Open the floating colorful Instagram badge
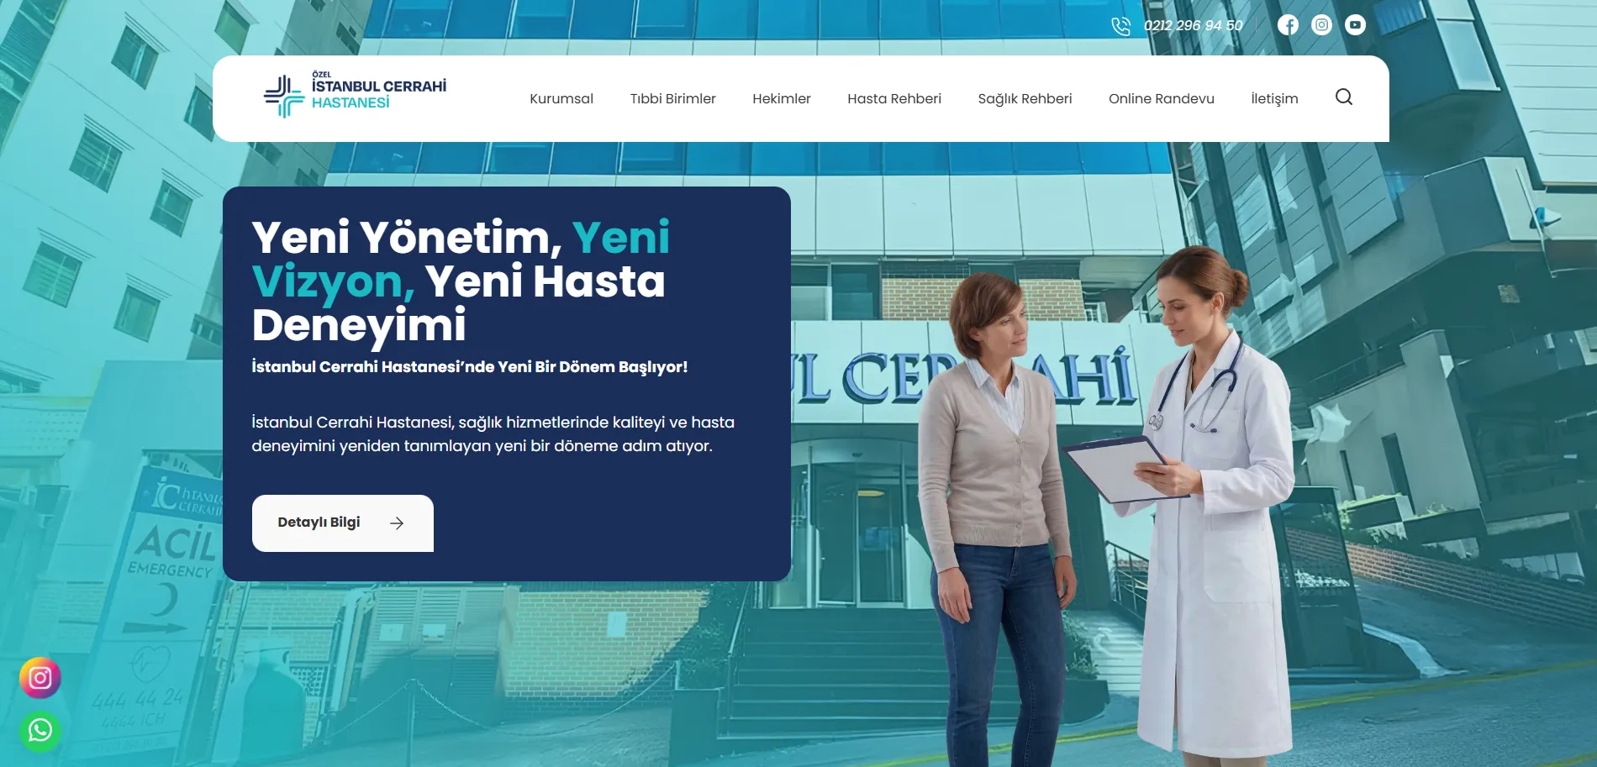This screenshot has width=1597, height=767. click(x=40, y=678)
